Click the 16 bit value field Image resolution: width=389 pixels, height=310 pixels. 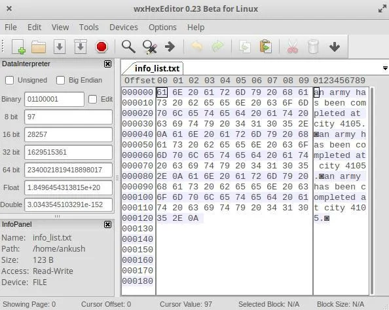point(68,134)
